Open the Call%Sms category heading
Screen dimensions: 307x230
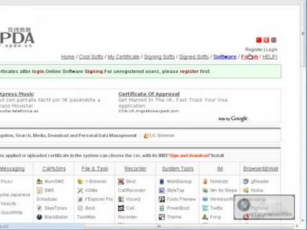pyautogui.click(x=54, y=169)
